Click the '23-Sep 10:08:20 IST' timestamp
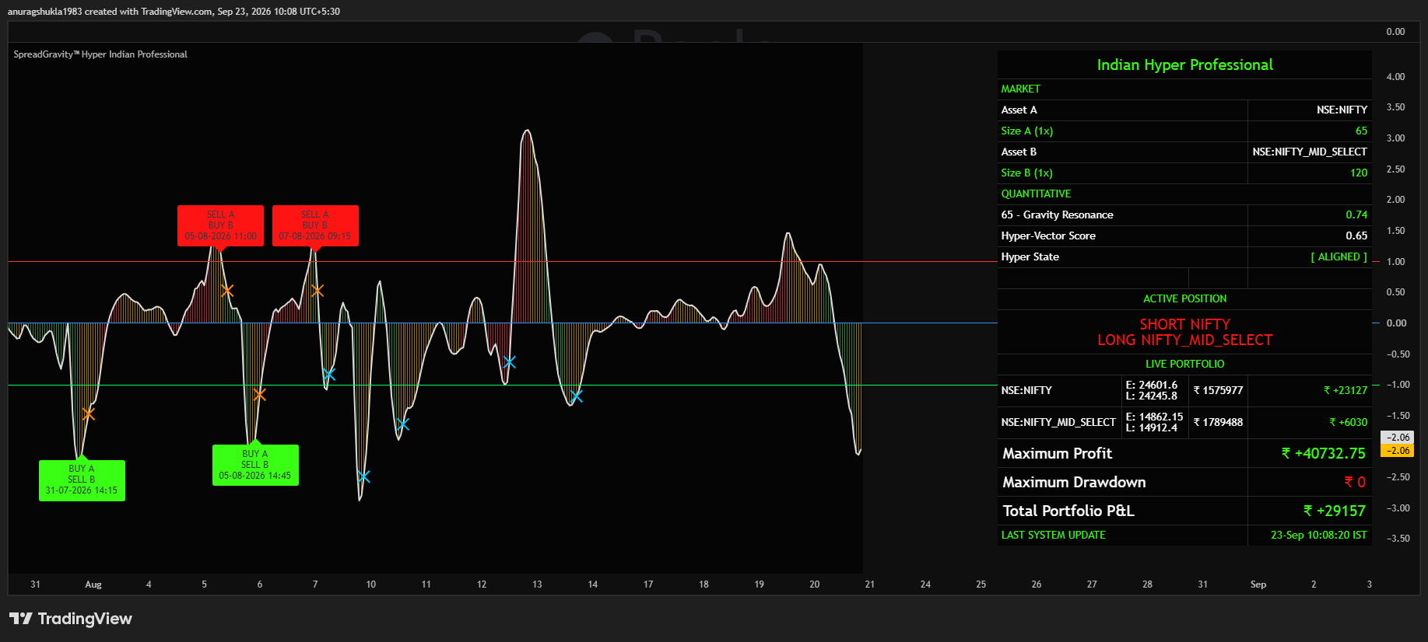 click(x=1318, y=536)
